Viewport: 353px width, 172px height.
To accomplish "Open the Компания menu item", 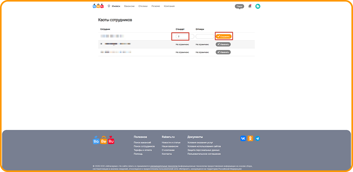I will pos(169,6).
